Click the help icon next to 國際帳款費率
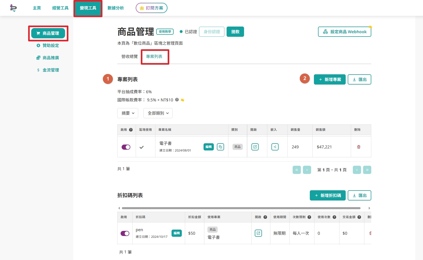 click(177, 100)
